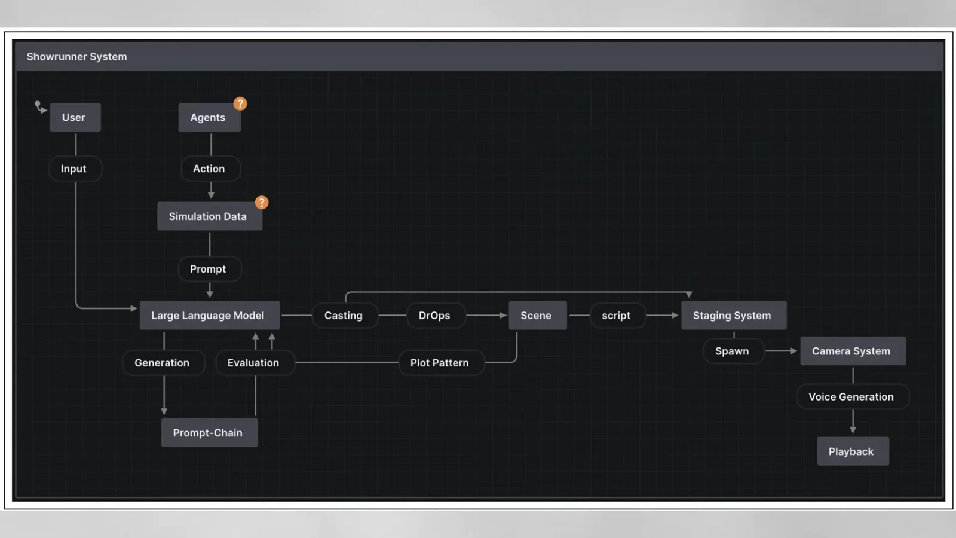Select the User node
The height and width of the screenshot is (538, 956).
(x=75, y=117)
